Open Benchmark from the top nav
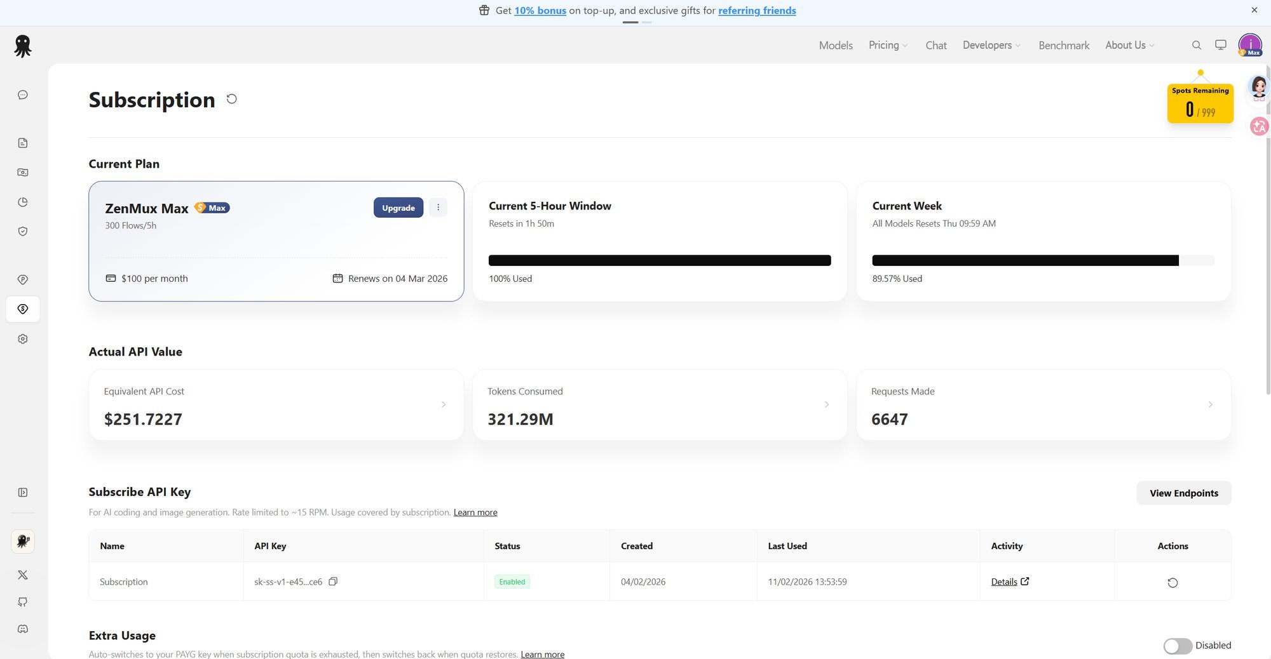The height and width of the screenshot is (659, 1271). (x=1064, y=45)
